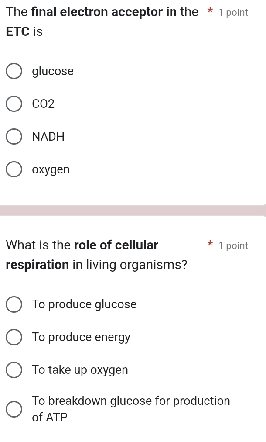Click the oxygen answer label text
The width and height of the screenshot is (266, 442).
[x=51, y=169]
